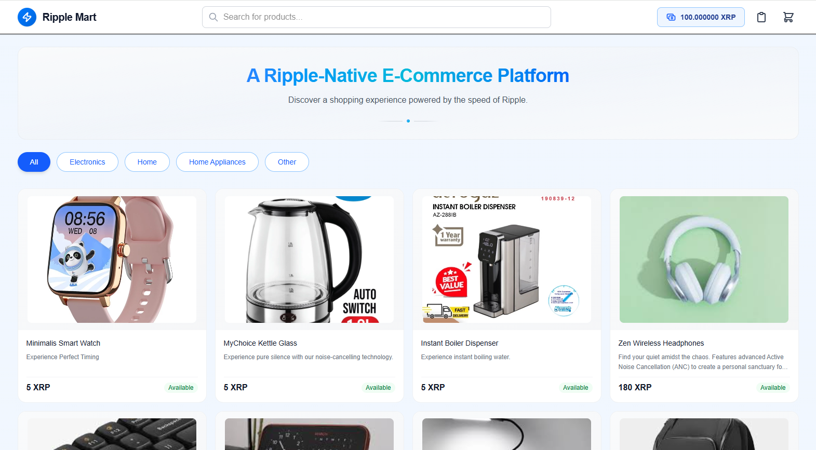Filter products by Electronics

point(87,162)
